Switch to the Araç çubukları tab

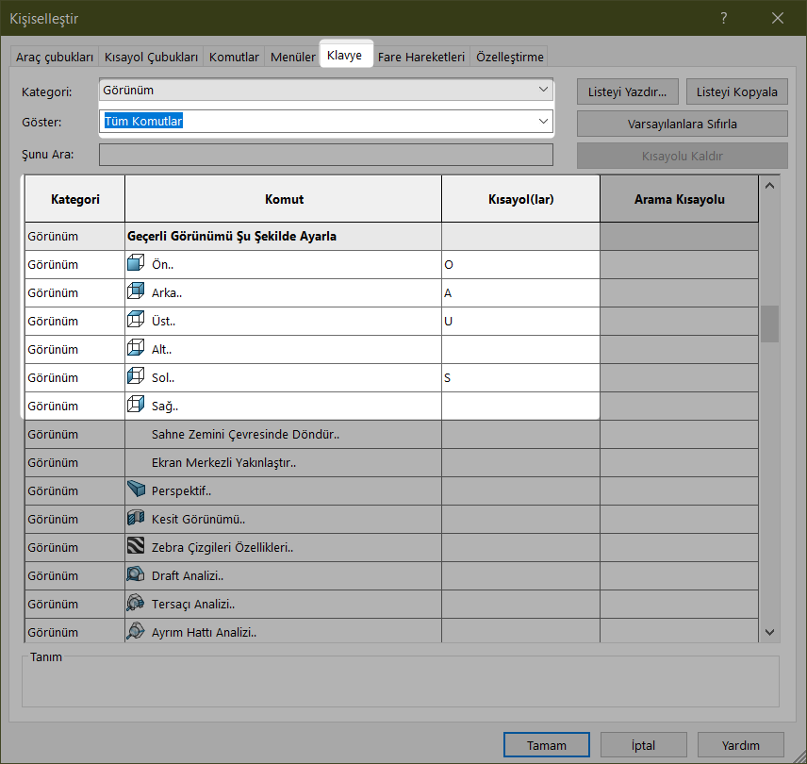[55, 57]
